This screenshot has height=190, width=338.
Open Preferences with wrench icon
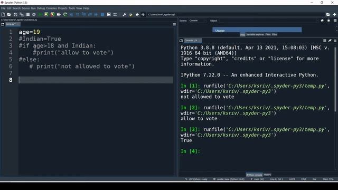tap(125, 14)
